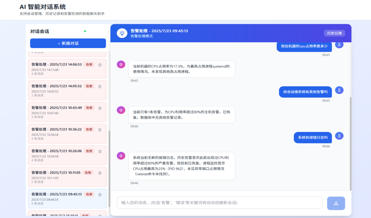Click bot avatar next to CPU占用率 reply
The width and height of the screenshot is (371, 218).
(x=121, y=64)
